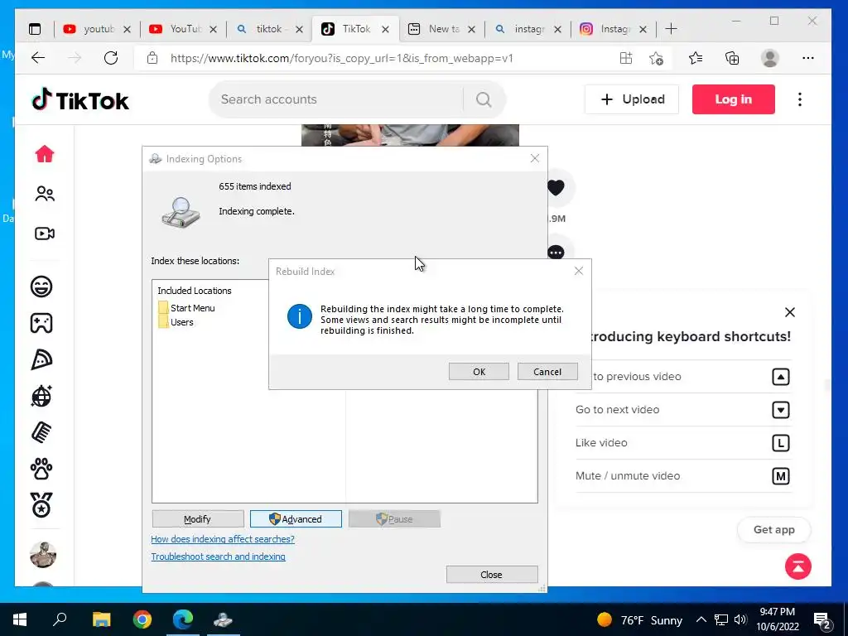Open the tab actions menu icon
This screenshot has width=848, height=636.
pyautogui.click(x=35, y=29)
